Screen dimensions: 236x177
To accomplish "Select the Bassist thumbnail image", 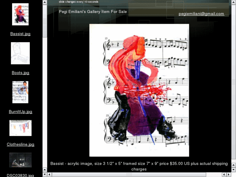I will [x=20, y=14].
